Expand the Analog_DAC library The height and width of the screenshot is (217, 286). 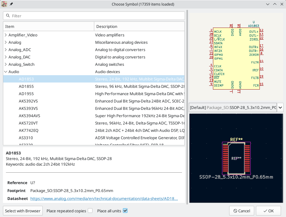click(x=6, y=57)
